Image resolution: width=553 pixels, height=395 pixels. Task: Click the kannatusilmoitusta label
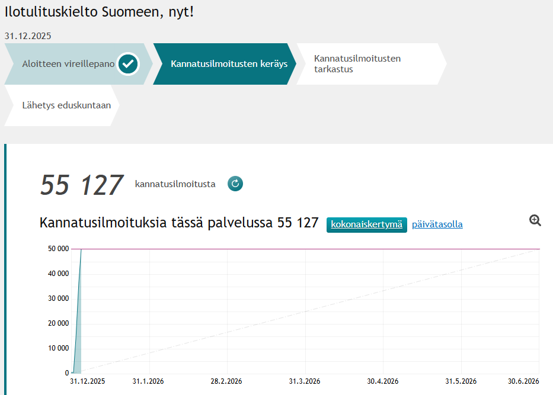[x=175, y=184]
